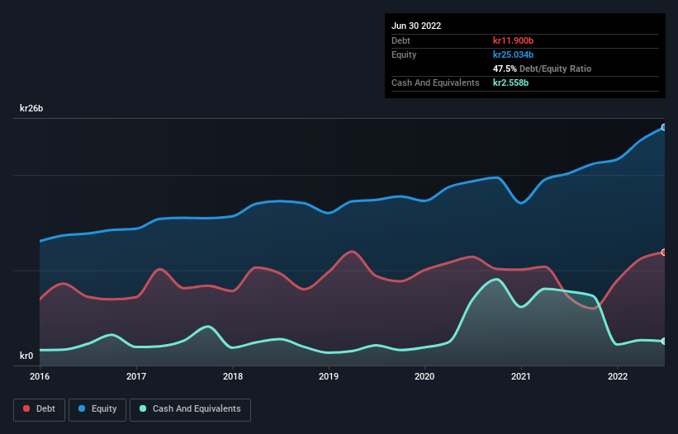Click the Cash And Equivalents tooltip label
Image resolution: width=678 pixels, height=434 pixels.
click(x=435, y=83)
